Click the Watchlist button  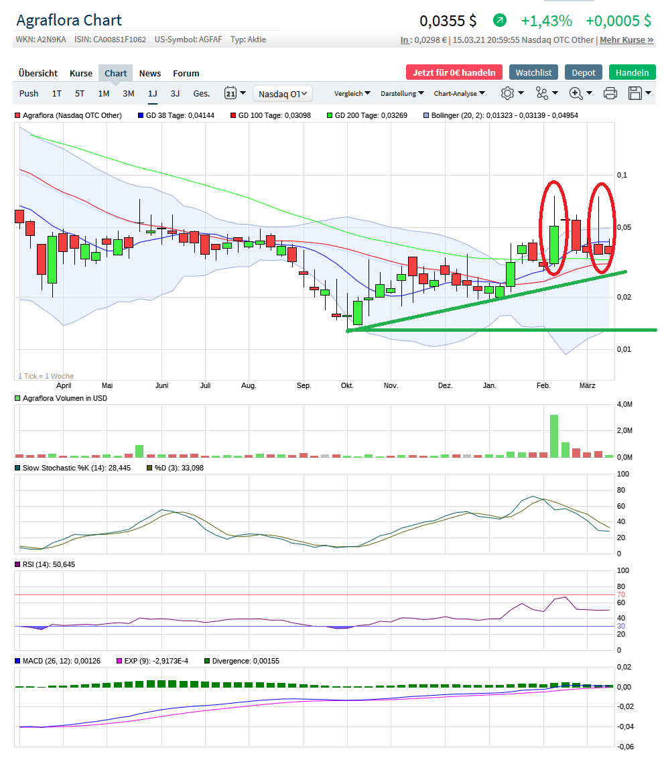click(533, 72)
